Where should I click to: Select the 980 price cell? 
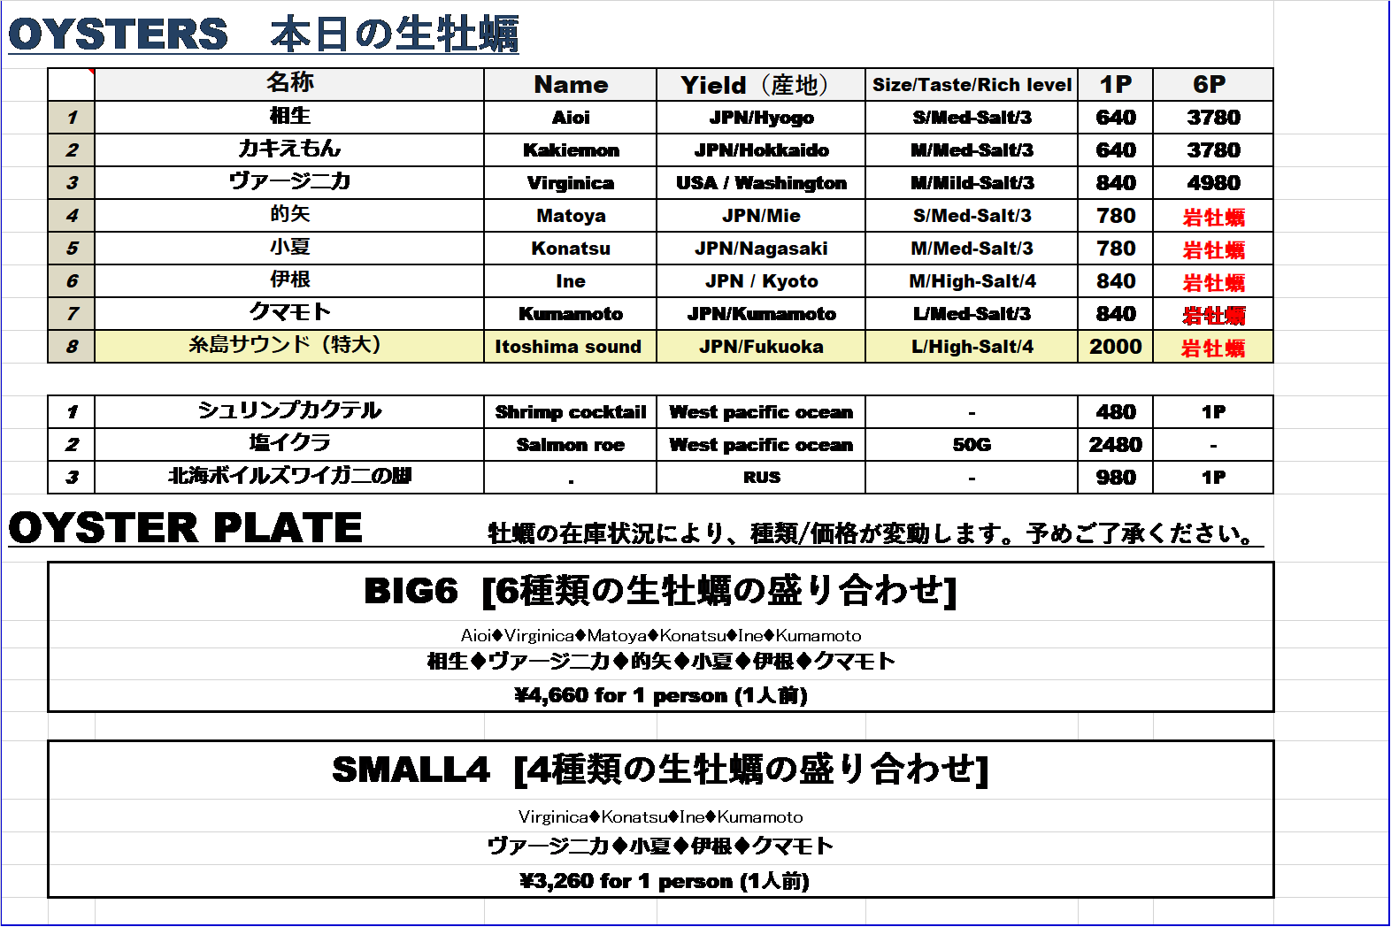tap(1116, 477)
